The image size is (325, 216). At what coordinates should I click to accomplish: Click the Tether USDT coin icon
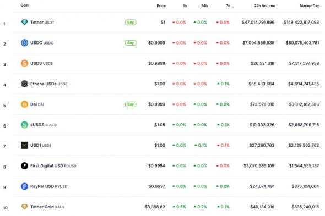pyautogui.click(x=24, y=22)
